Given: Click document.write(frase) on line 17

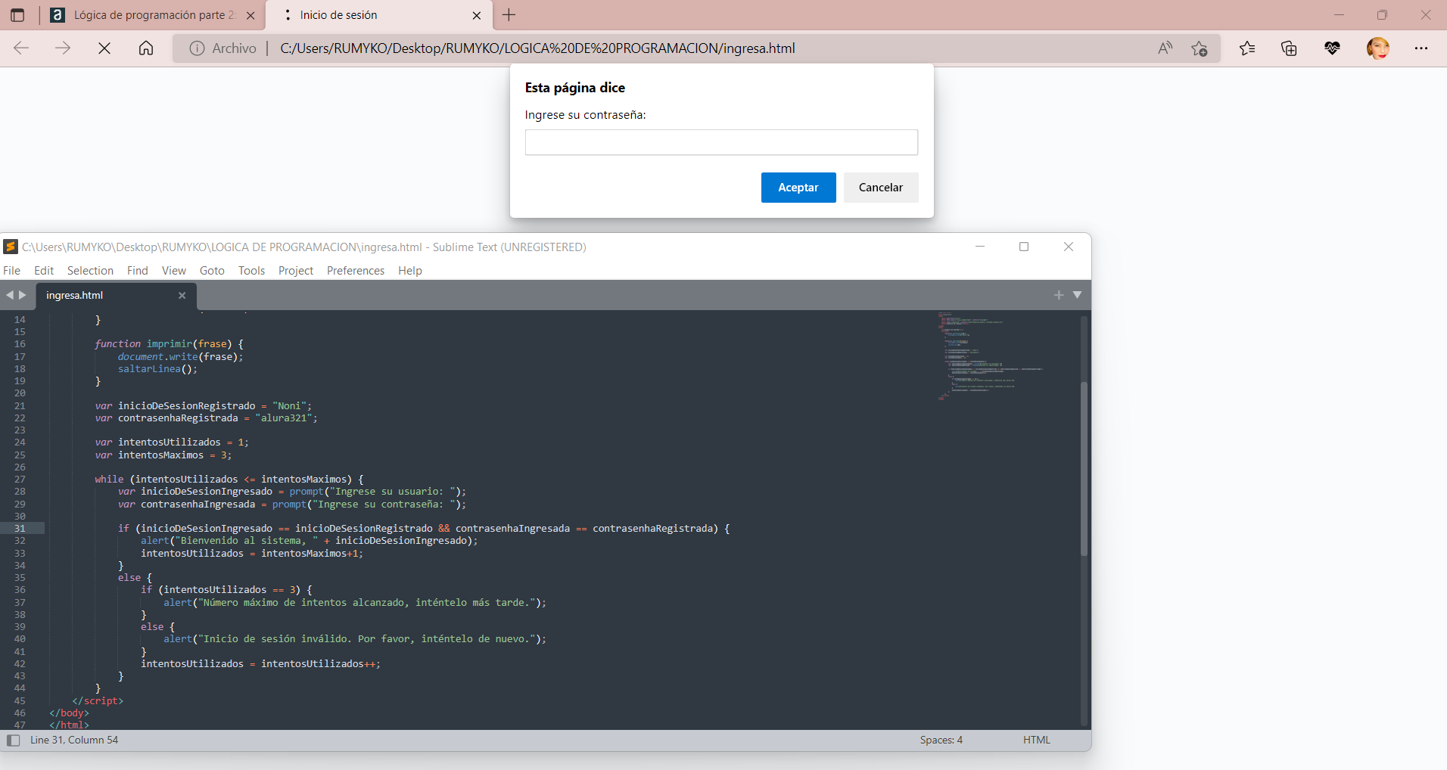Looking at the screenshot, I should (x=180, y=357).
